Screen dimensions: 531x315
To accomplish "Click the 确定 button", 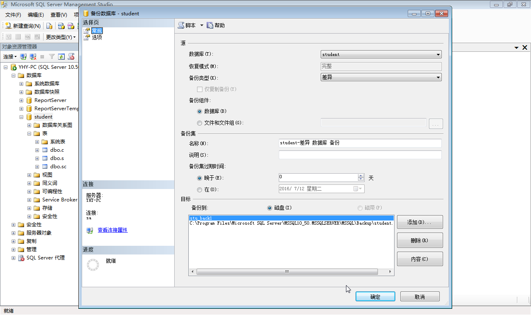I will 375,297.
